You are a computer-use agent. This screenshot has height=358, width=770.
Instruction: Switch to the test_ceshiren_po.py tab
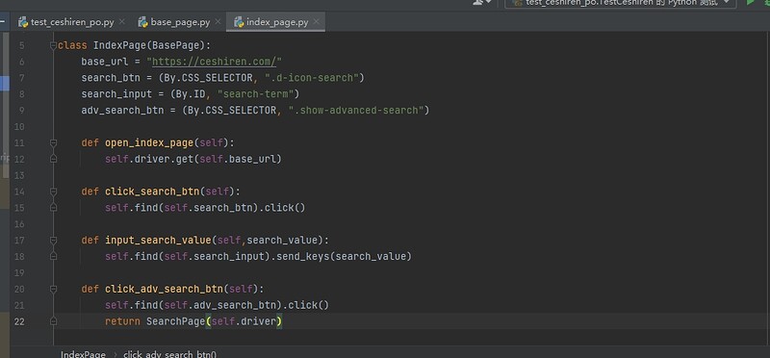[x=71, y=22]
